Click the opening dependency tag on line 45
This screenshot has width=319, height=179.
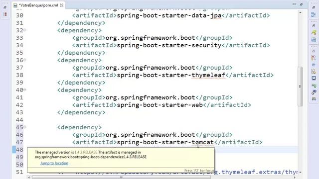(x=80, y=127)
